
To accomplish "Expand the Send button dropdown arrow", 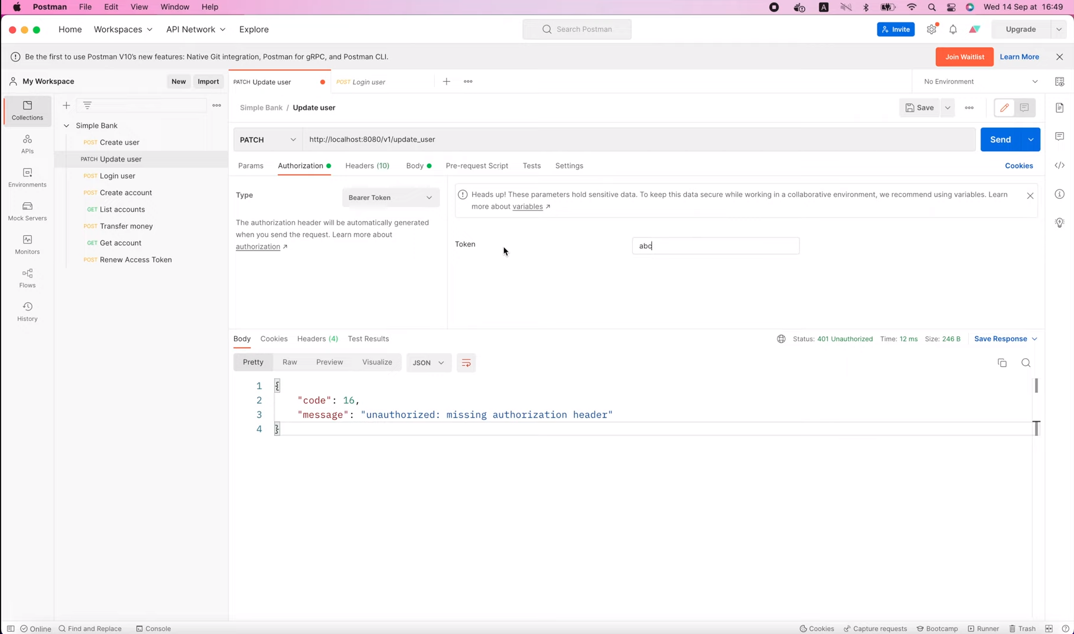I will click(1031, 139).
